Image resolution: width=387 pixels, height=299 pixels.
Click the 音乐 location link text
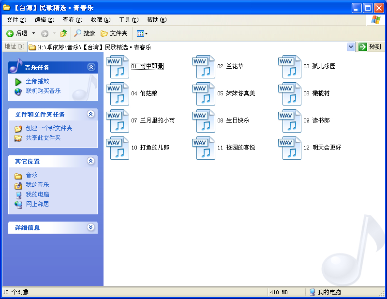point(32,175)
